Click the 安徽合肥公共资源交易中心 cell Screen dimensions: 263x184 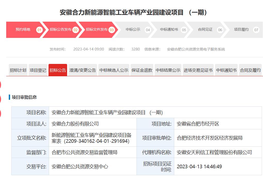click(x=93, y=166)
